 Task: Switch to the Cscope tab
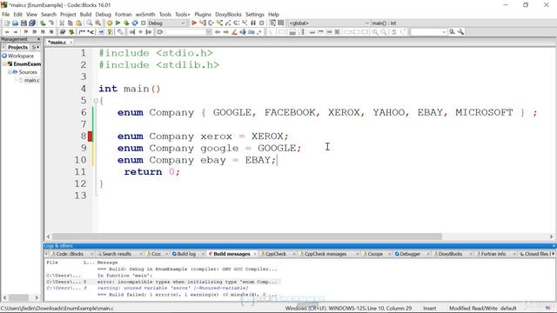pos(375,254)
